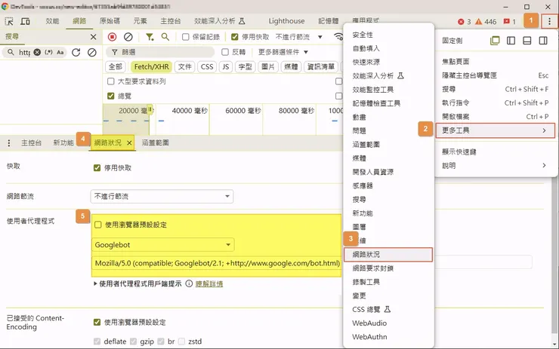Click the 篩選 filter text field
Screen dimensions: 559x349
[x=160, y=52]
